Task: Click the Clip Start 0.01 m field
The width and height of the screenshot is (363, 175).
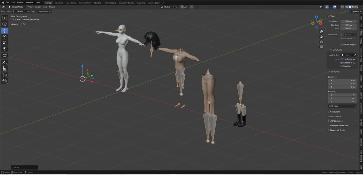Action: [x=348, y=25]
